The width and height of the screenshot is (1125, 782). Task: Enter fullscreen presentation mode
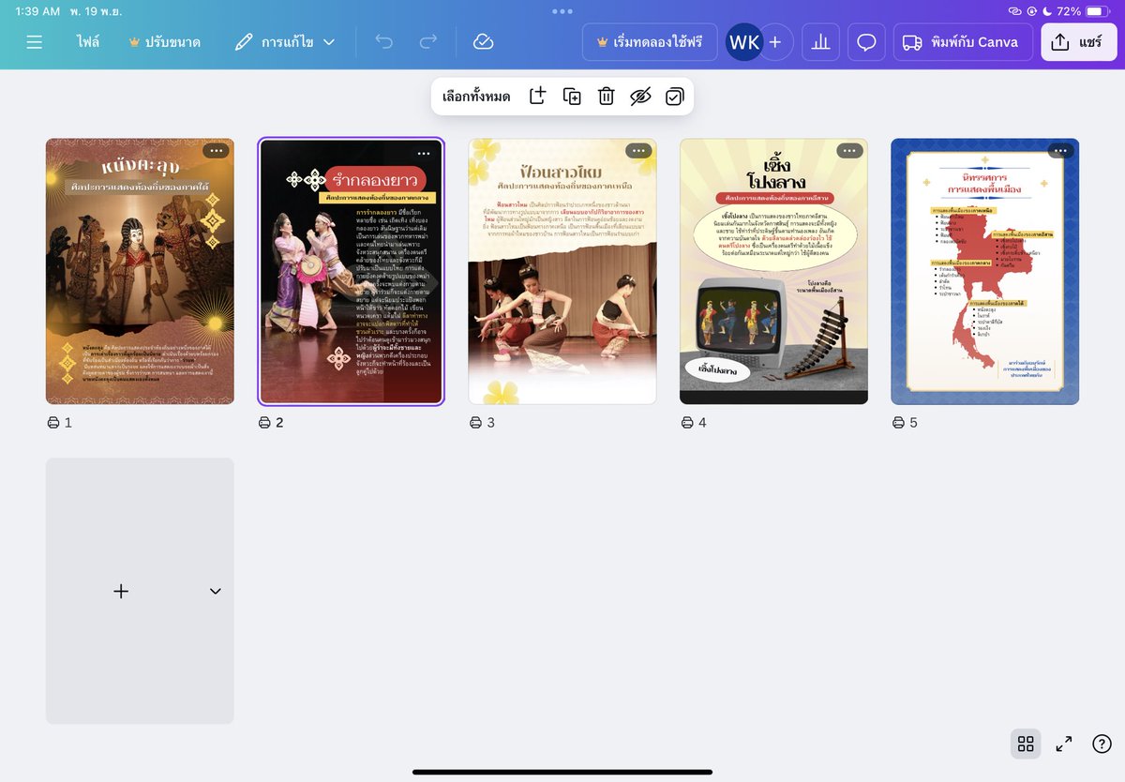click(x=1064, y=744)
